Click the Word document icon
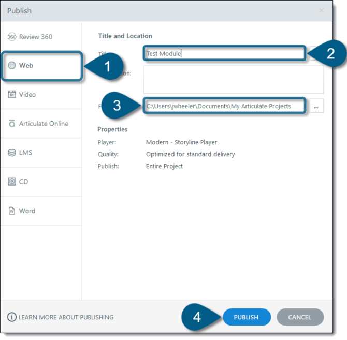347x340 pixels. [12, 211]
